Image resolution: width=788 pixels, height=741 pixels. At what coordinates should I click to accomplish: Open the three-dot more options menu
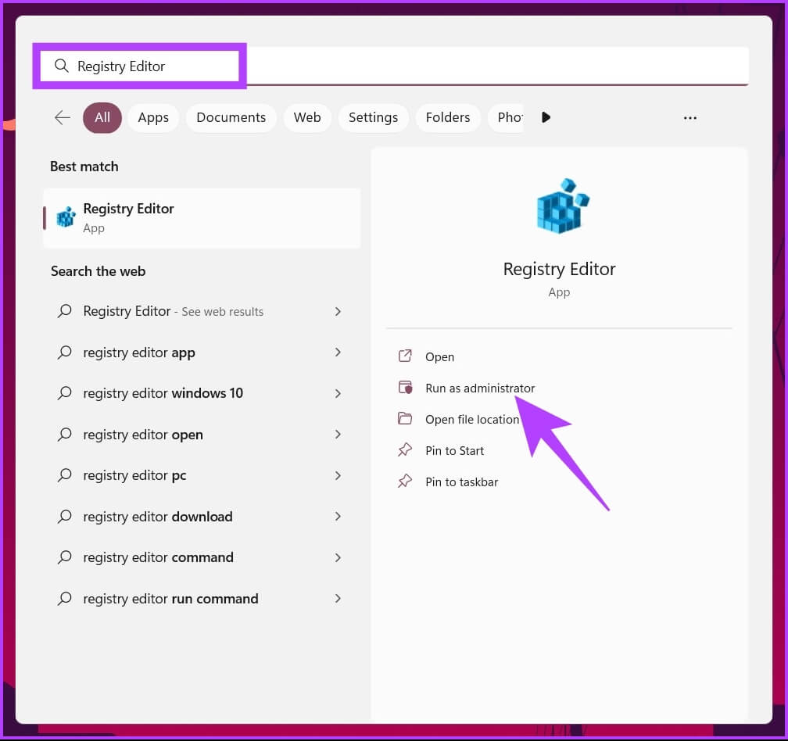[690, 118]
